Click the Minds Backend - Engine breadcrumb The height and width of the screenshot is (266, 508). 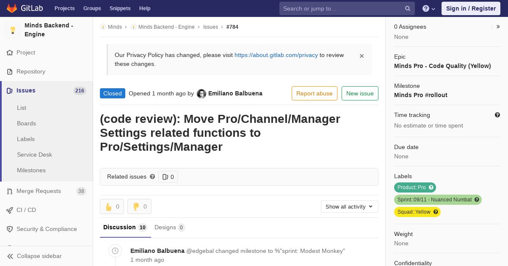click(x=166, y=27)
